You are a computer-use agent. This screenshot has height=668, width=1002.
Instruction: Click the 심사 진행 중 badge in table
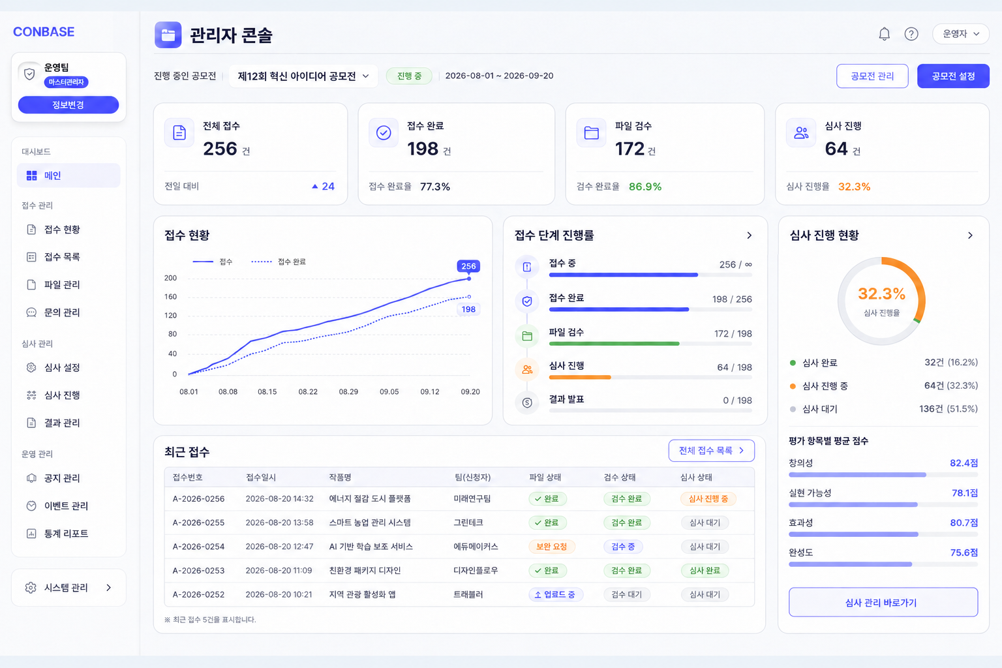[x=708, y=499]
